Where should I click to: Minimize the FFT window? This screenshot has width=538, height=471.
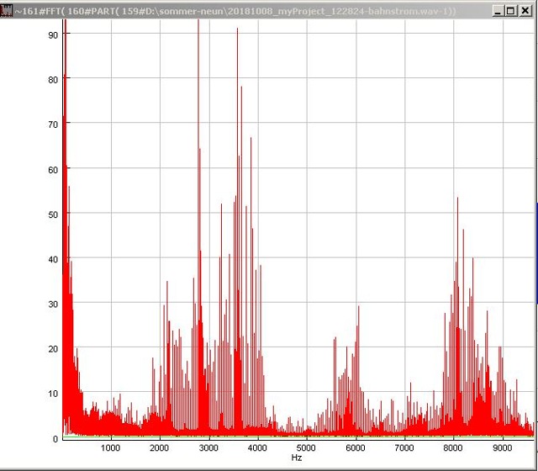pos(498,11)
